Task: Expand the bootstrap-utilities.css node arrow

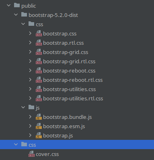Action: (x=30, y=89)
